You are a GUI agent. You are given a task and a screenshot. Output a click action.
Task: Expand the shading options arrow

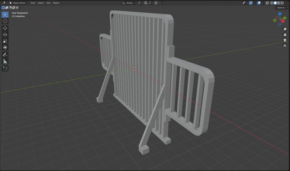tap(285, 3)
